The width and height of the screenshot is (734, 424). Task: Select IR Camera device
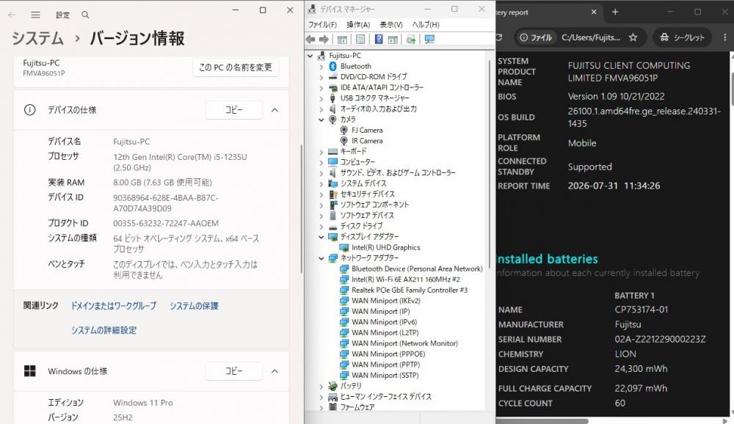[367, 141]
